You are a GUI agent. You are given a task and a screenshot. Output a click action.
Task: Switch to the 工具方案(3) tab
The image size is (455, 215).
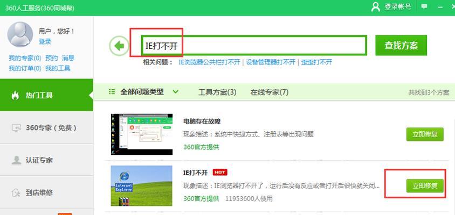pyautogui.click(x=217, y=92)
